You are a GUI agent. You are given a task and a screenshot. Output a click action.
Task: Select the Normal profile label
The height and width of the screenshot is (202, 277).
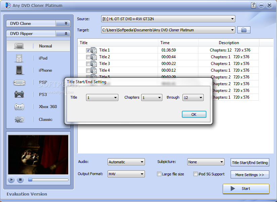pos(45,46)
